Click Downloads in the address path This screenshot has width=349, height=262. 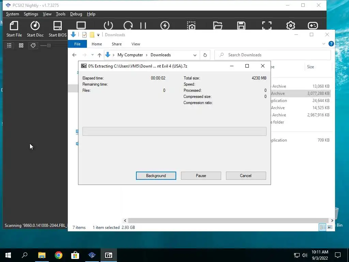coord(161,55)
